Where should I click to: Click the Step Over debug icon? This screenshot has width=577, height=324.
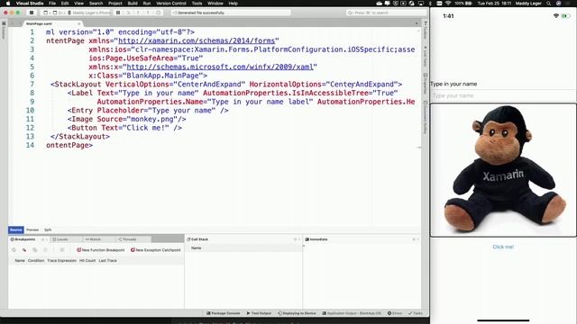tap(128, 13)
